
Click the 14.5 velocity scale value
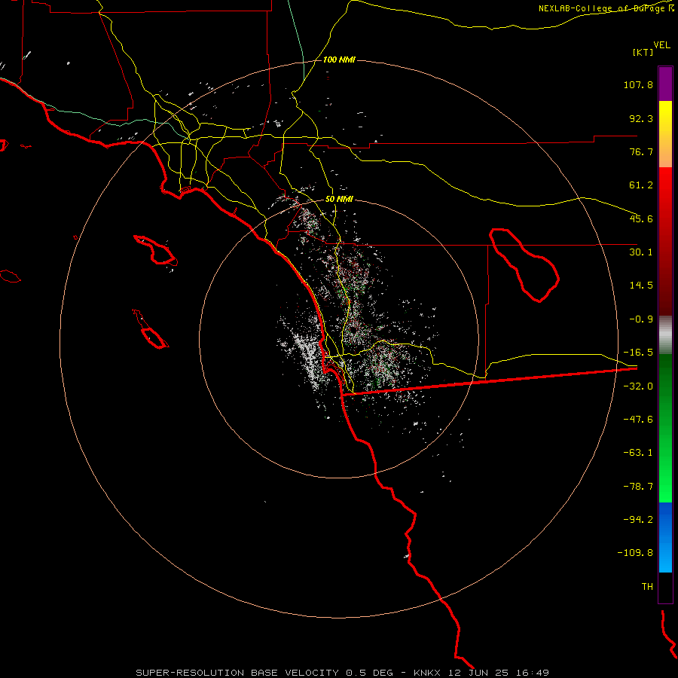click(x=641, y=286)
